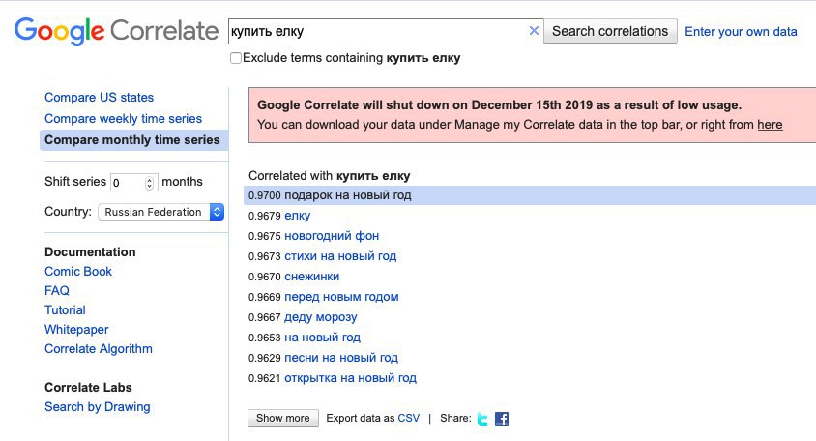Share results on Twitter icon
This screenshot has width=816, height=441.
tap(482, 419)
